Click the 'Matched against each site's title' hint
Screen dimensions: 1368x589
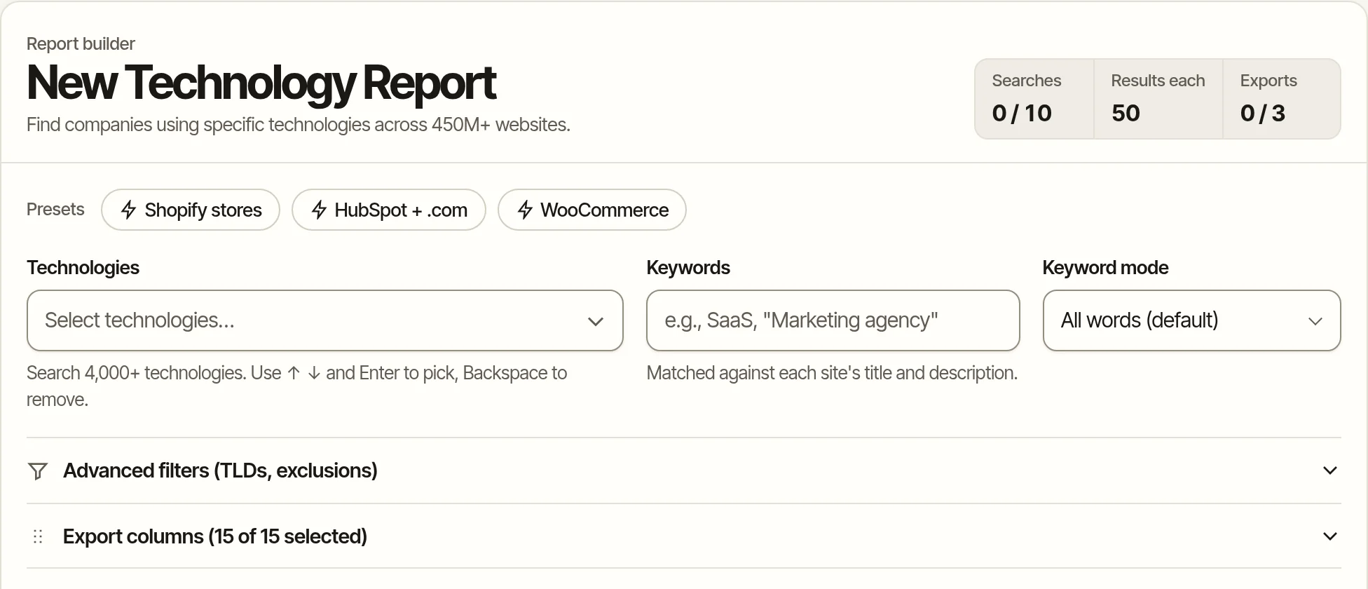point(832,373)
